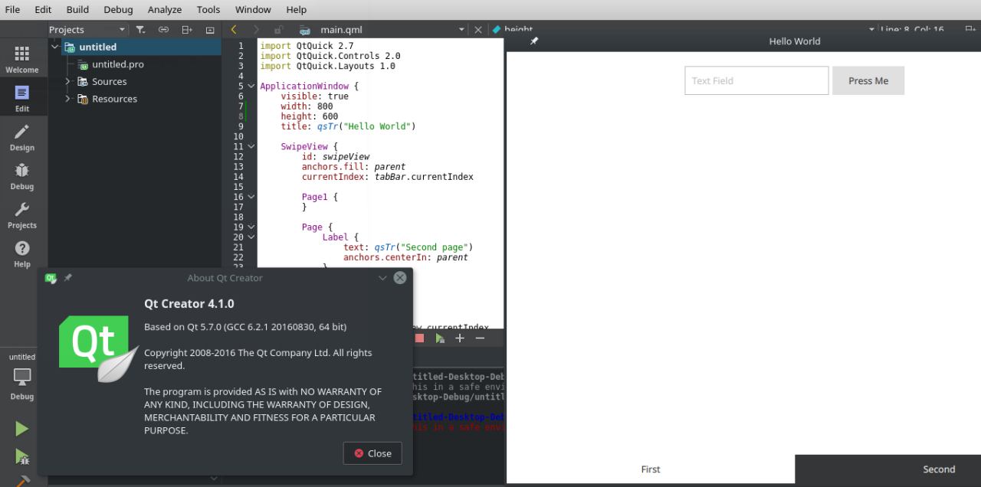Open the Design mode

[22, 138]
